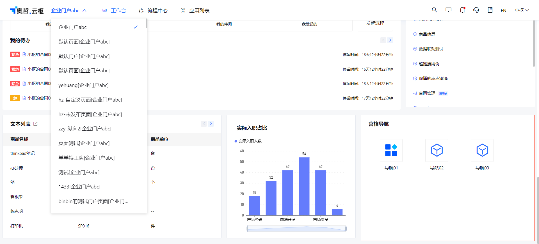Click the document icon of first 紧急 item
Screen dimensions: 539x244
tap(24, 54)
